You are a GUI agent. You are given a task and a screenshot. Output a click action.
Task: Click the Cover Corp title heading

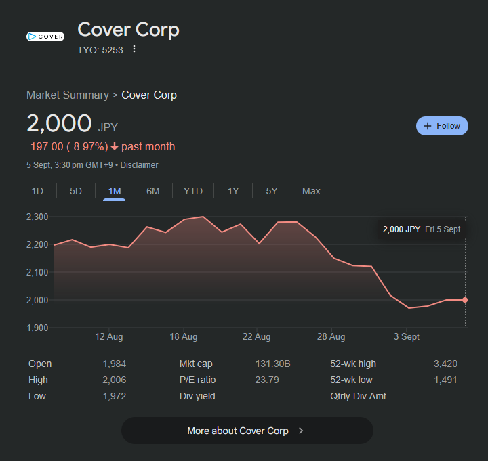click(x=128, y=30)
